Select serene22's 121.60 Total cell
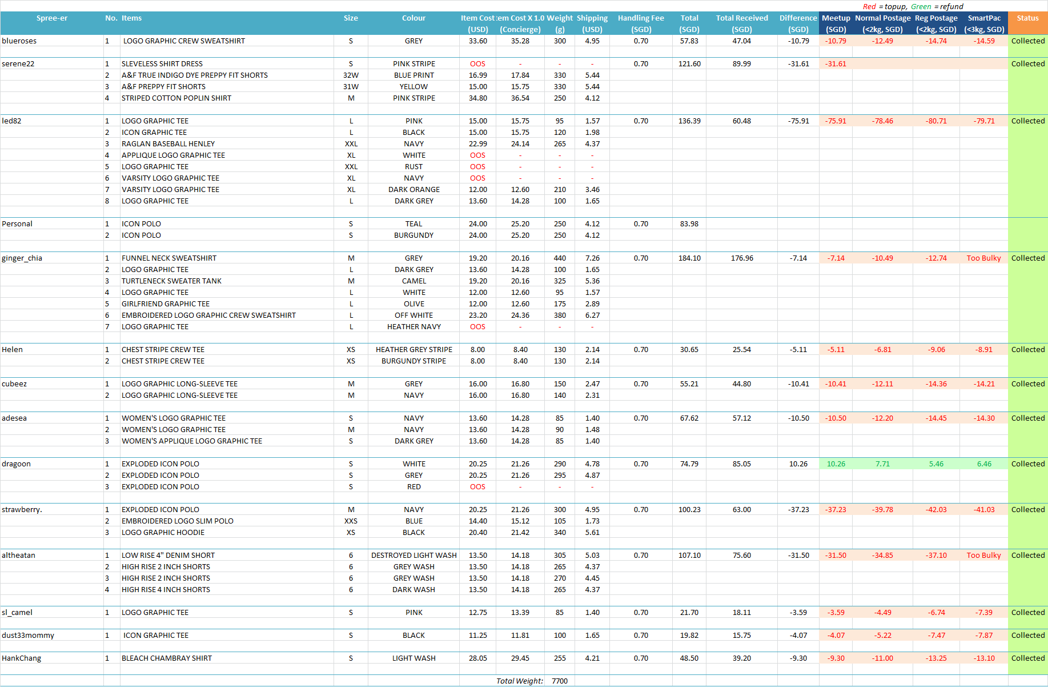The width and height of the screenshot is (1048, 687). (689, 64)
